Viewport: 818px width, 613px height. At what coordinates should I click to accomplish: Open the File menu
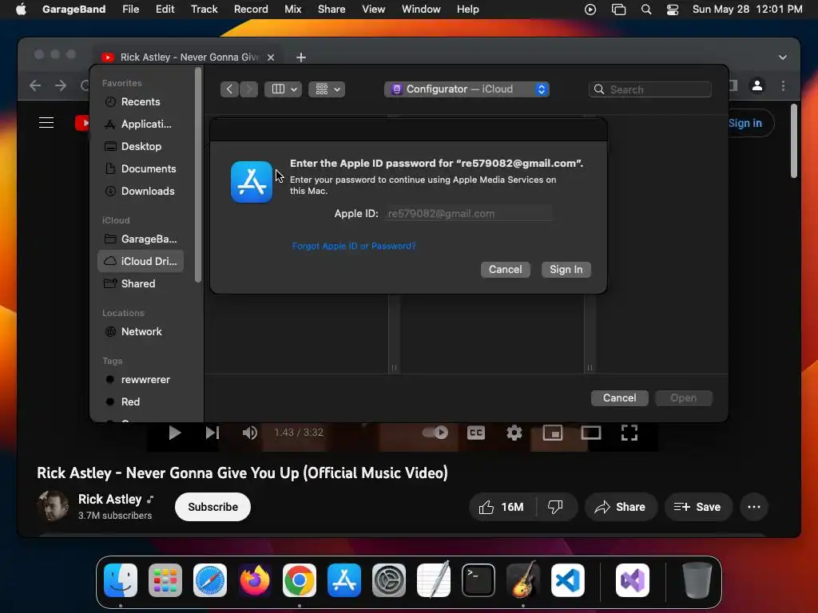130,10
